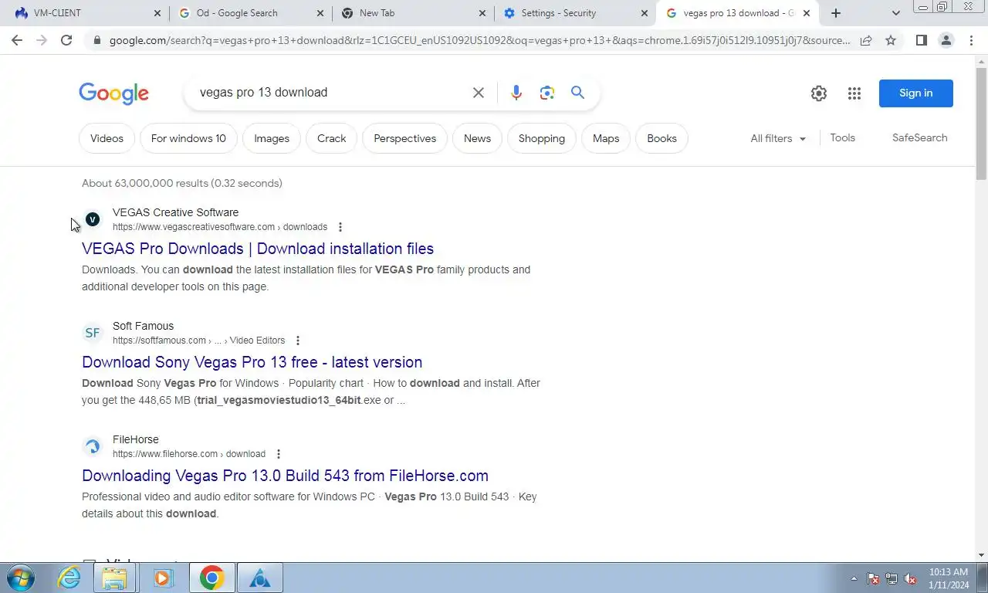988x593 pixels.
Task: Open Chrome's three-dot menu
Action: click(x=971, y=40)
